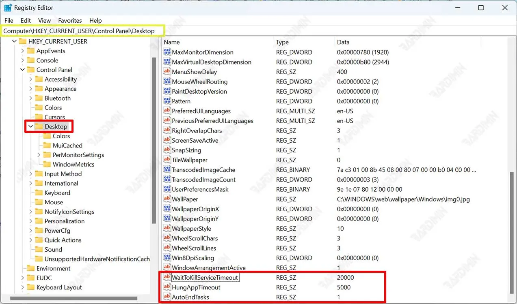Open the Edit menu
The width and height of the screenshot is (517, 304).
tap(26, 20)
